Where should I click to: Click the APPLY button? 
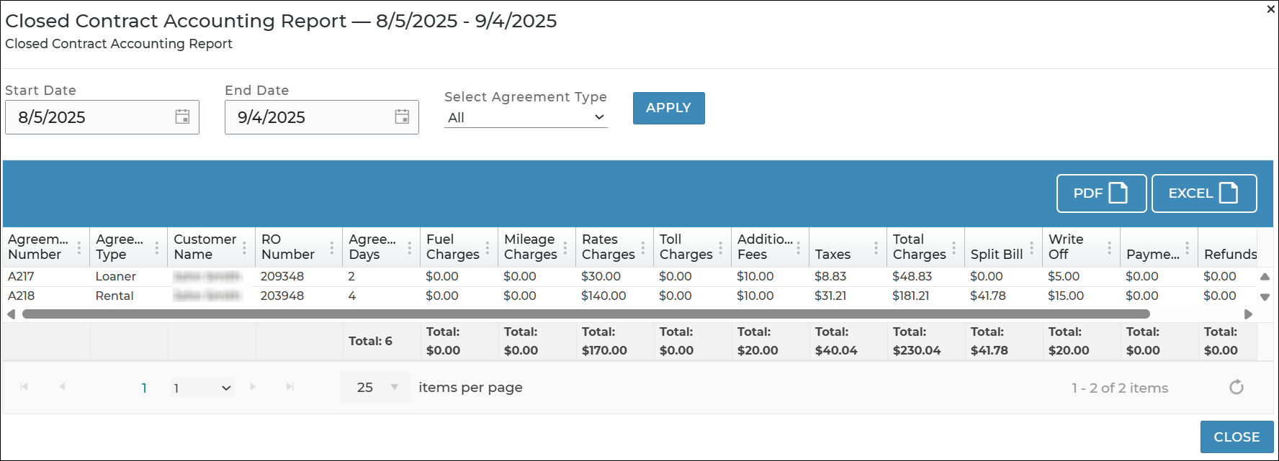tap(668, 108)
